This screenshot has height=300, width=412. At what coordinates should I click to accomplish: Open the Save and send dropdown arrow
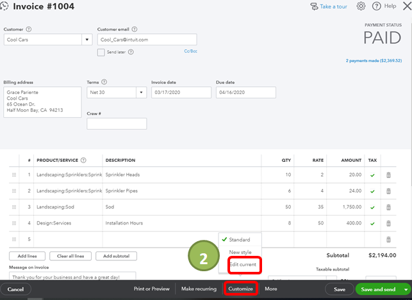406,289
